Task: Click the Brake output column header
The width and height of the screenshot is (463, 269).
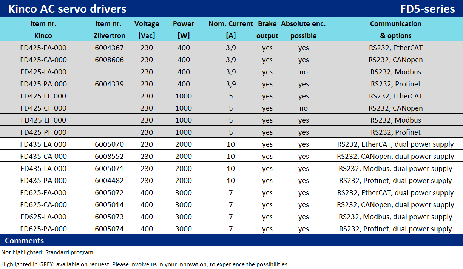Action: click(267, 29)
